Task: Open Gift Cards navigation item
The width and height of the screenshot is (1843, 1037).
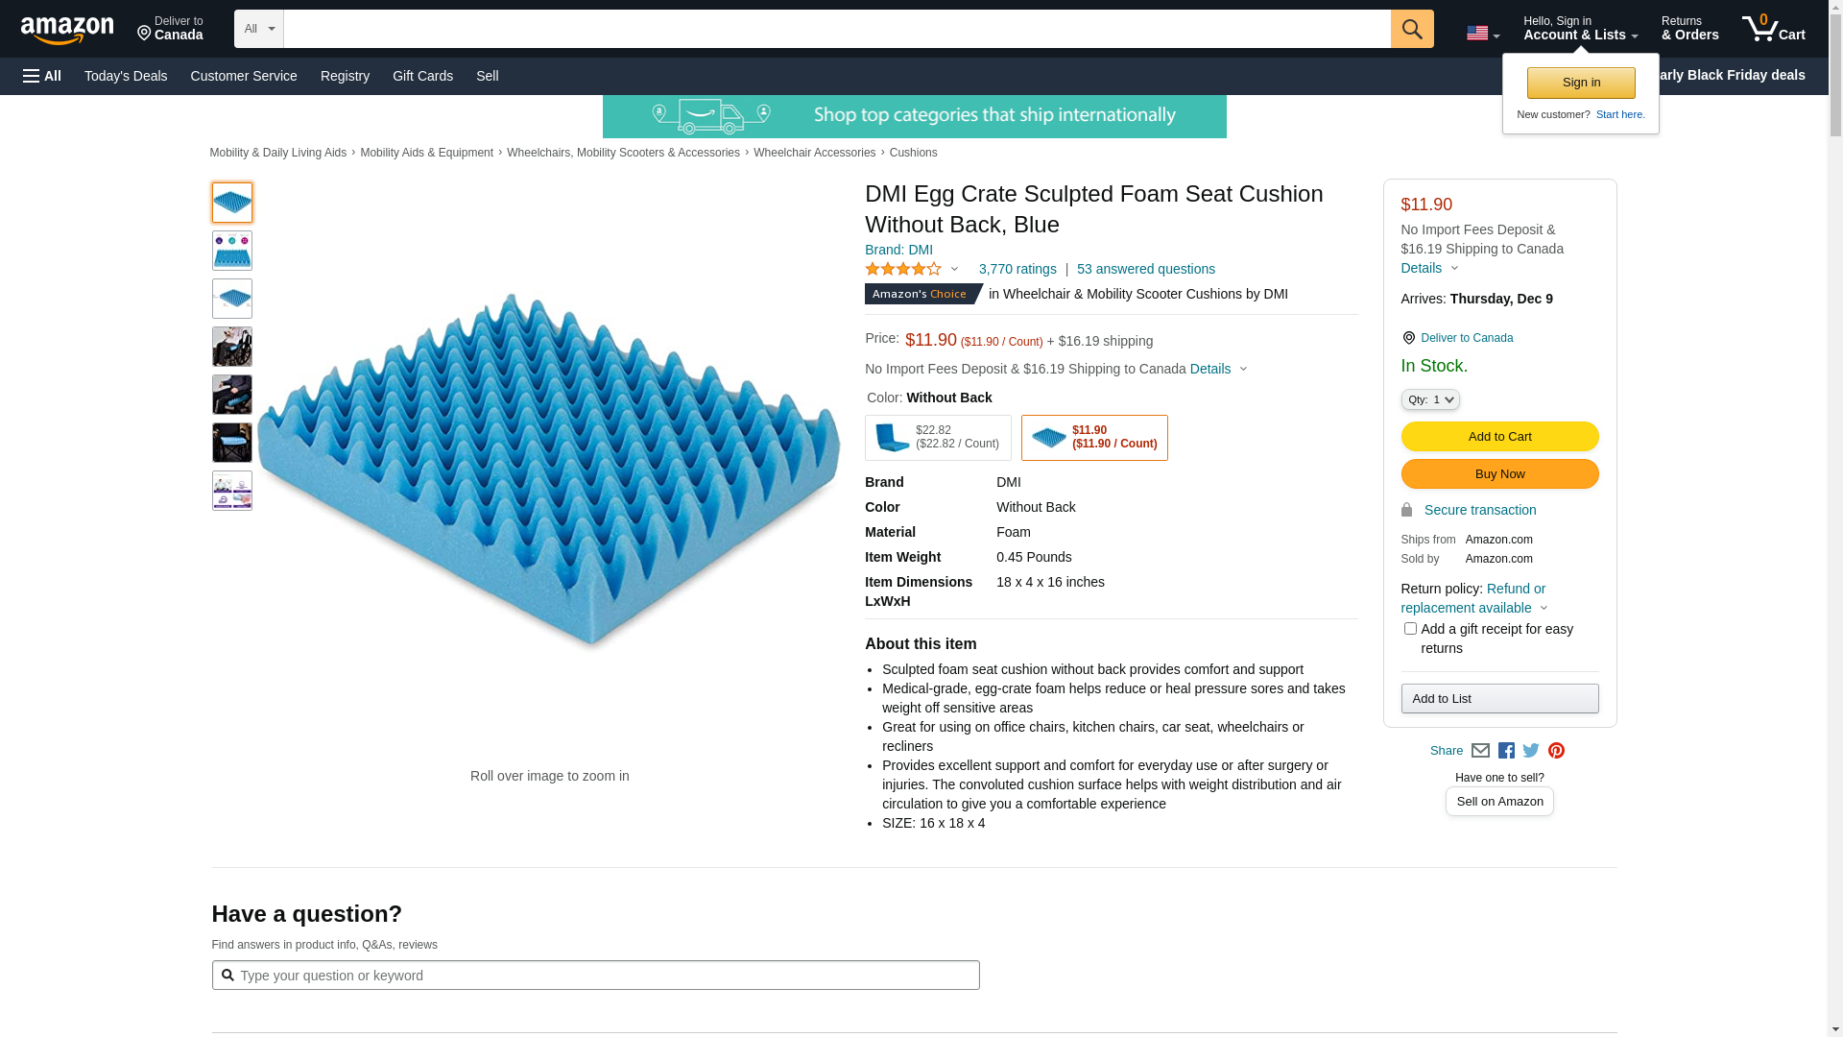Action: [422, 76]
